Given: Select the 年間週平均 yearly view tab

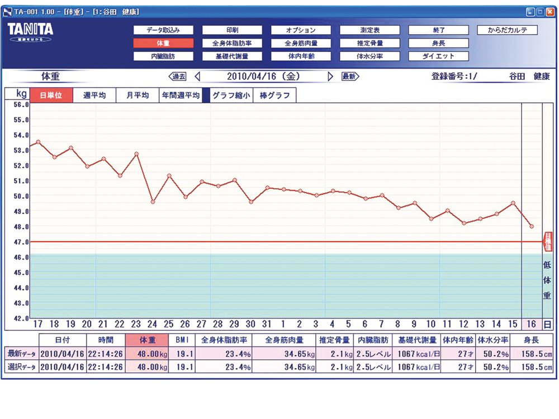Looking at the screenshot, I should pyautogui.click(x=180, y=96).
